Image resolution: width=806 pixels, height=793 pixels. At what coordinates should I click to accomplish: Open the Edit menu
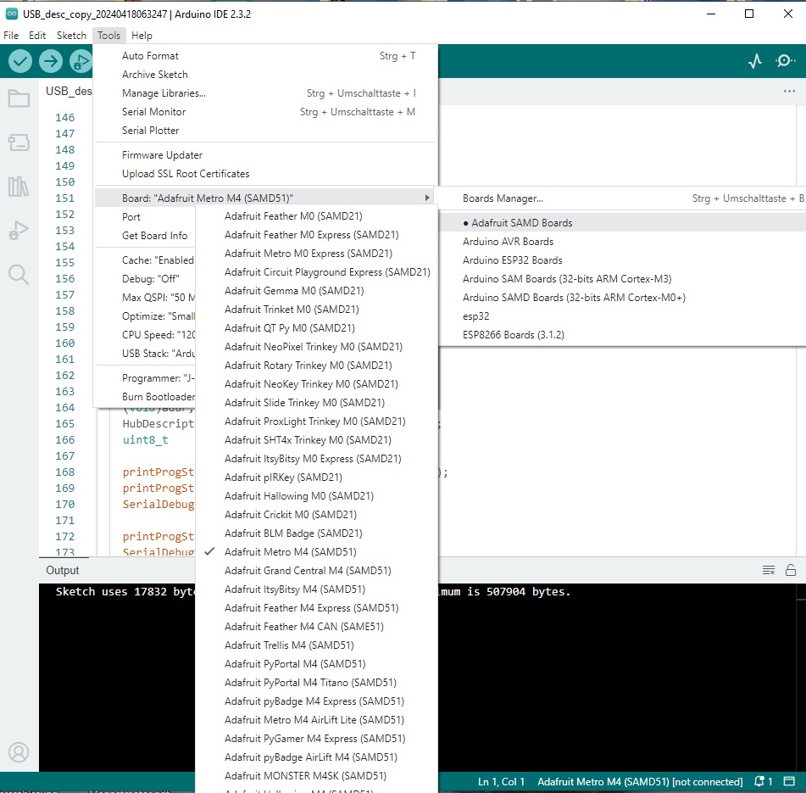(x=37, y=36)
